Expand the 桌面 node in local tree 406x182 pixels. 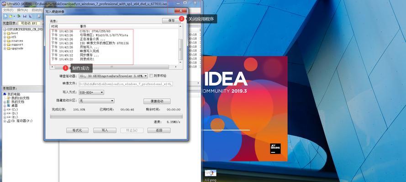coord(5,106)
